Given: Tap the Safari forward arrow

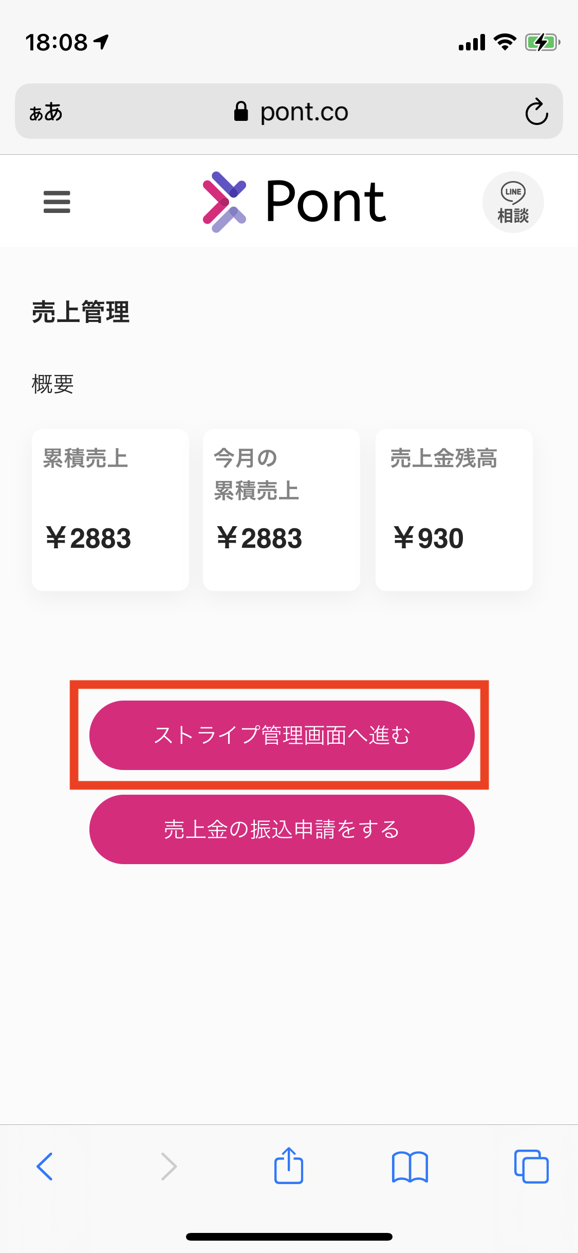Looking at the screenshot, I should point(169,1166).
